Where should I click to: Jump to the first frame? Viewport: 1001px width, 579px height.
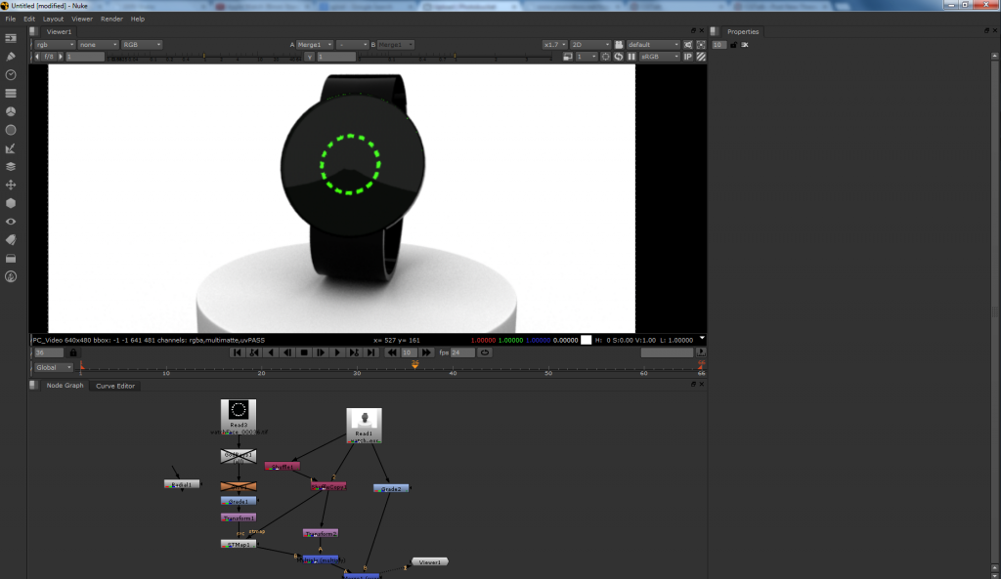point(238,352)
